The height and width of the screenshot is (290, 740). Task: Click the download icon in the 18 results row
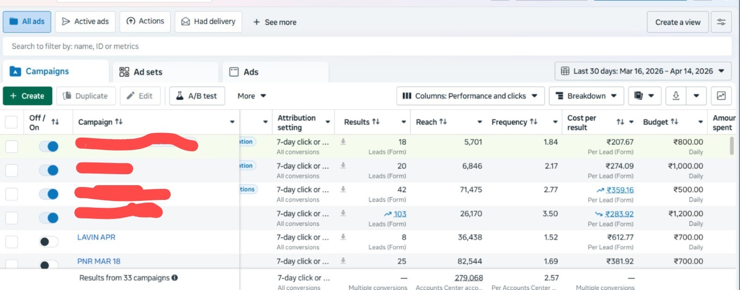coord(343,142)
